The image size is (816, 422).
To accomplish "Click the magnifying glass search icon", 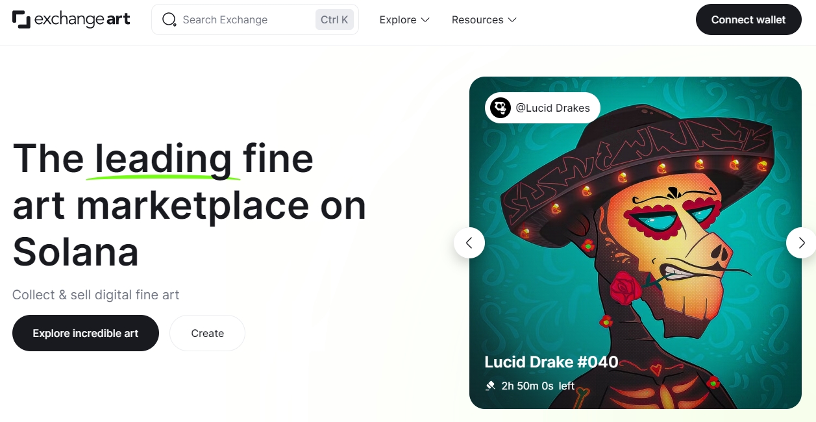I will [x=169, y=19].
